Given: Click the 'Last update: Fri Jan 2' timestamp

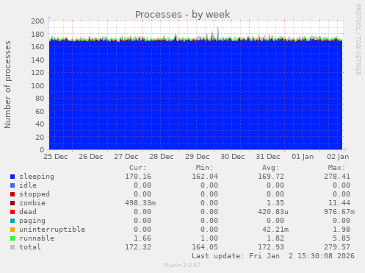Looking at the screenshot, I should pyautogui.click(x=273, y=256).
